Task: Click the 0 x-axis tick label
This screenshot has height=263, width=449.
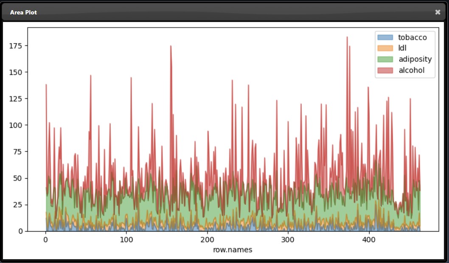Action: [x=45, y=239]
